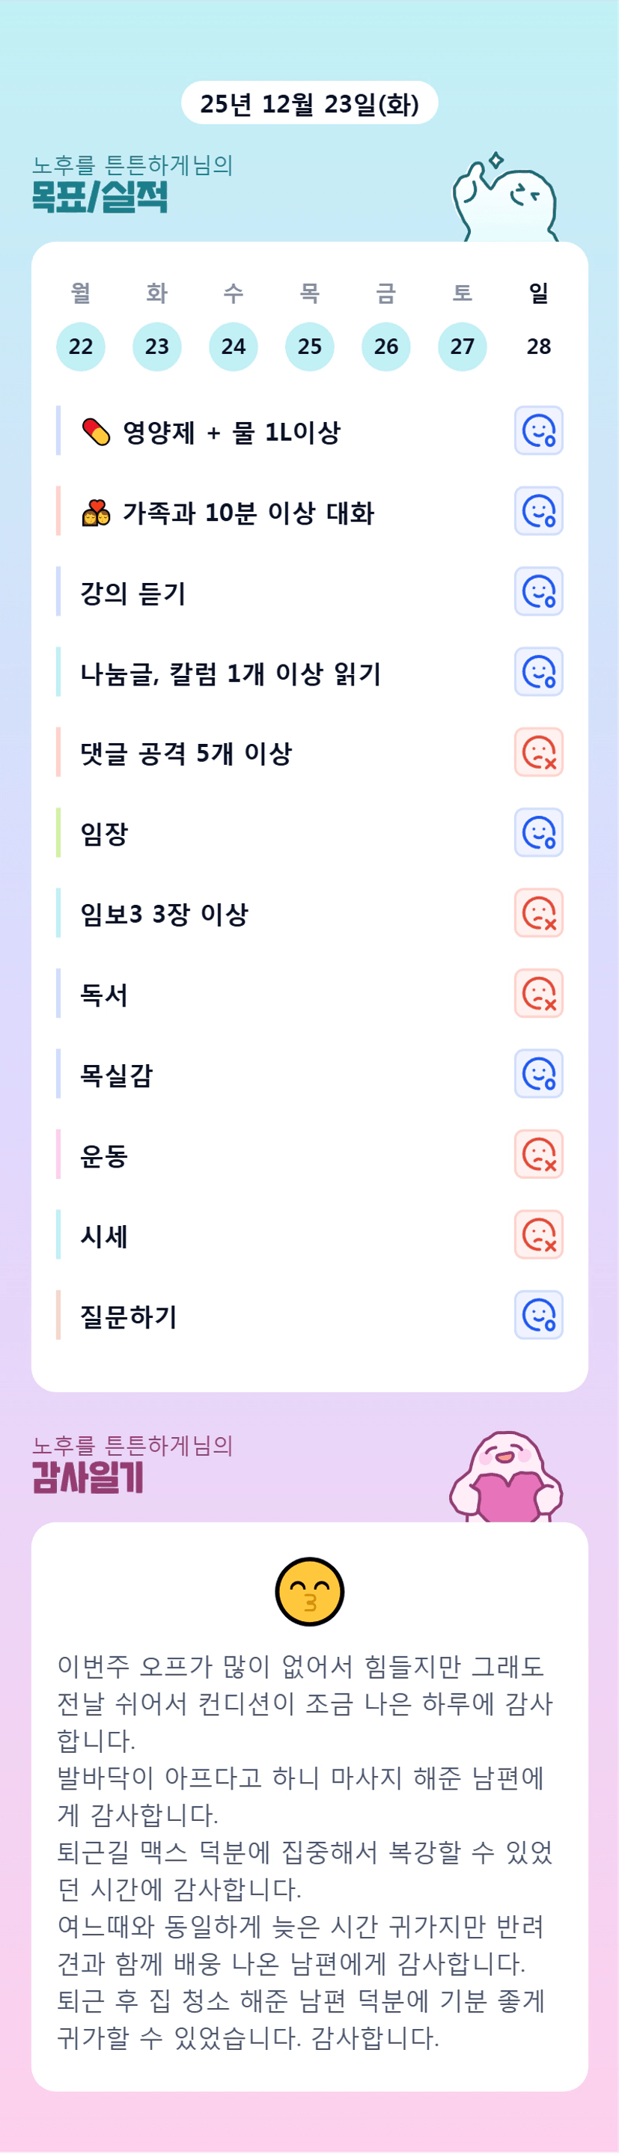Screen dimensions: 619x2154
Task: Click the pill emoji beside 영양제 goal
Action: coord(97,433)
